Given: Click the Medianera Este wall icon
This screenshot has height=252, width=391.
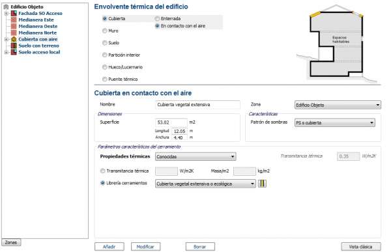Looking at the screenshot, I should pyautogui.click(x=14, y=20).
